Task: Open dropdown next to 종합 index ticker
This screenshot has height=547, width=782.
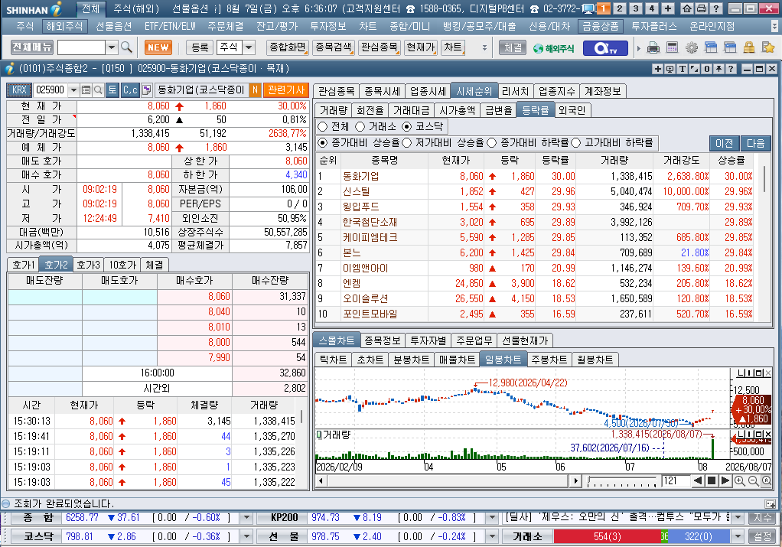Action: (x=246, y=518)
